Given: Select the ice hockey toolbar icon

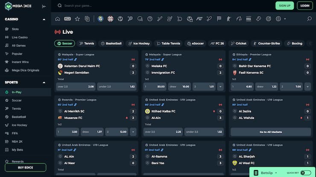Looking at the screenshot, I should pyautogui.click(x=170, y=19).
